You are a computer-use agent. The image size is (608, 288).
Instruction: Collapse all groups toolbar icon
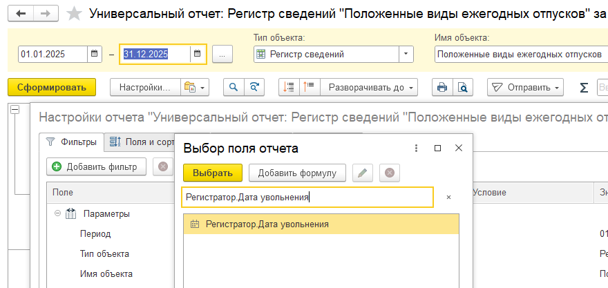(289, 87)
